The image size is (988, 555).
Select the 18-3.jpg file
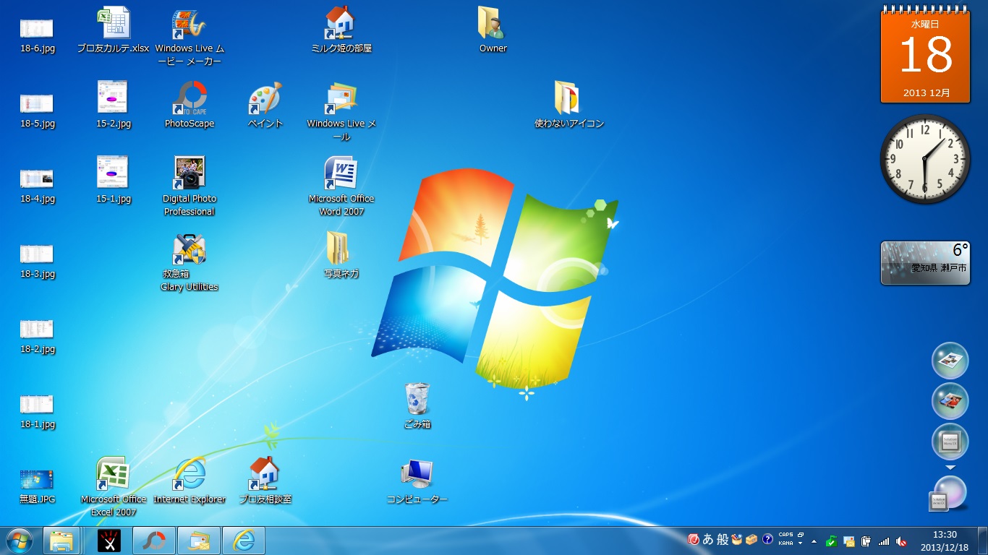point(37,260)
